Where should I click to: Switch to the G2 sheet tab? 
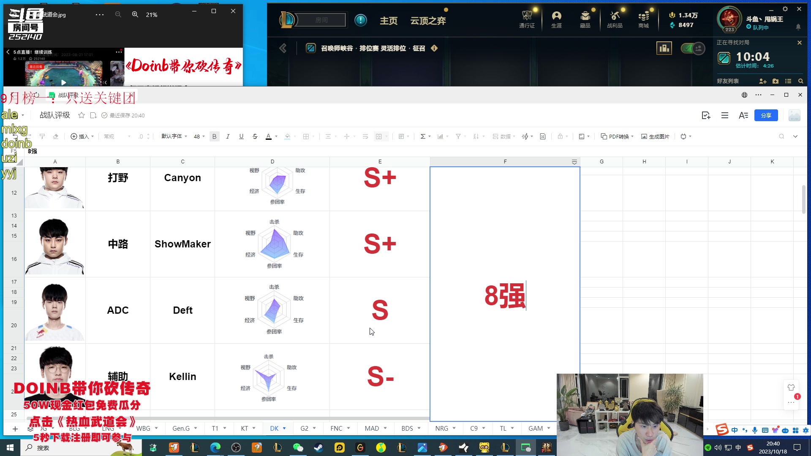[304, 428]
